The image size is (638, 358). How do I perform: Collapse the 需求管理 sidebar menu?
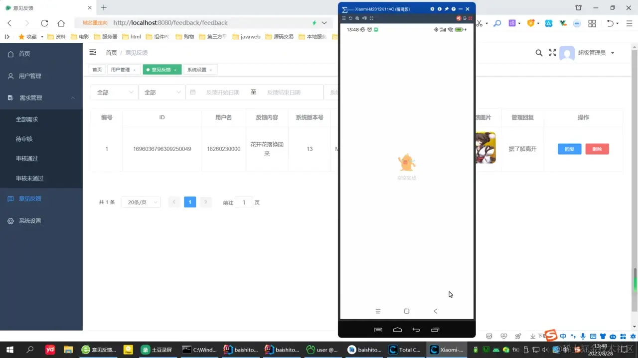(x=41, y=98)
